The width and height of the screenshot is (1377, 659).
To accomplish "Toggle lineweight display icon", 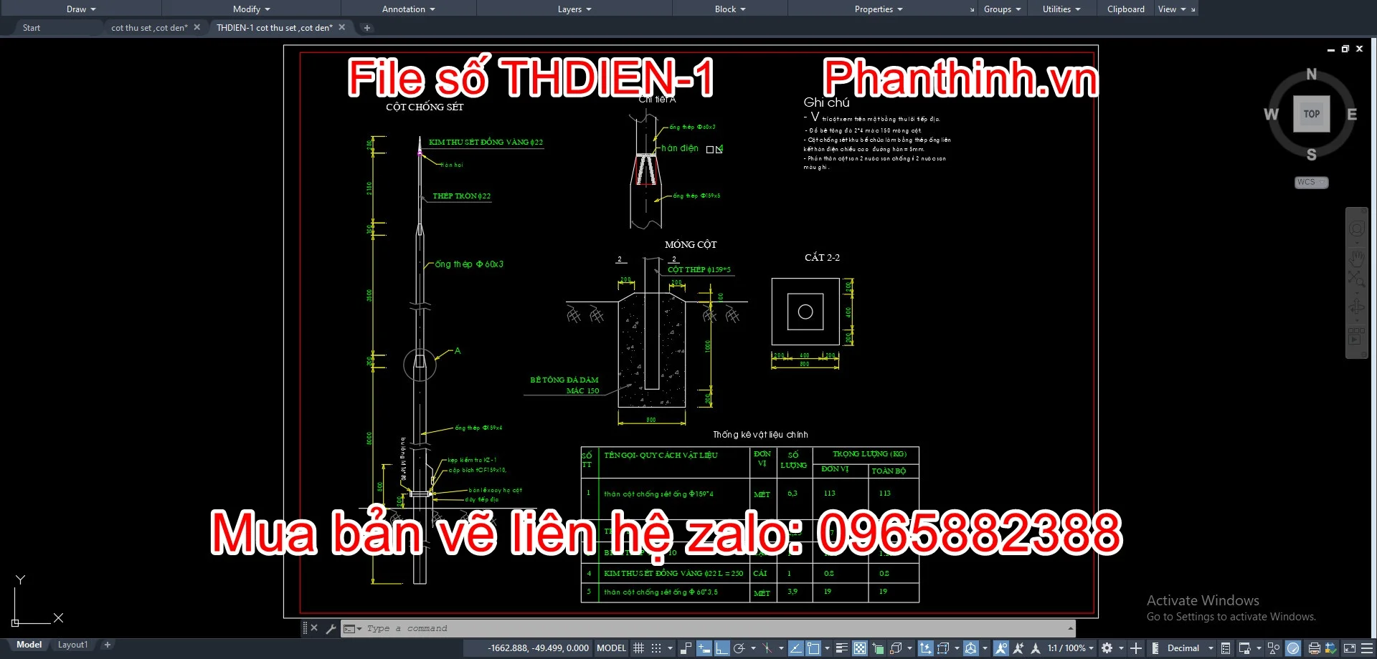I will [842, 648].
